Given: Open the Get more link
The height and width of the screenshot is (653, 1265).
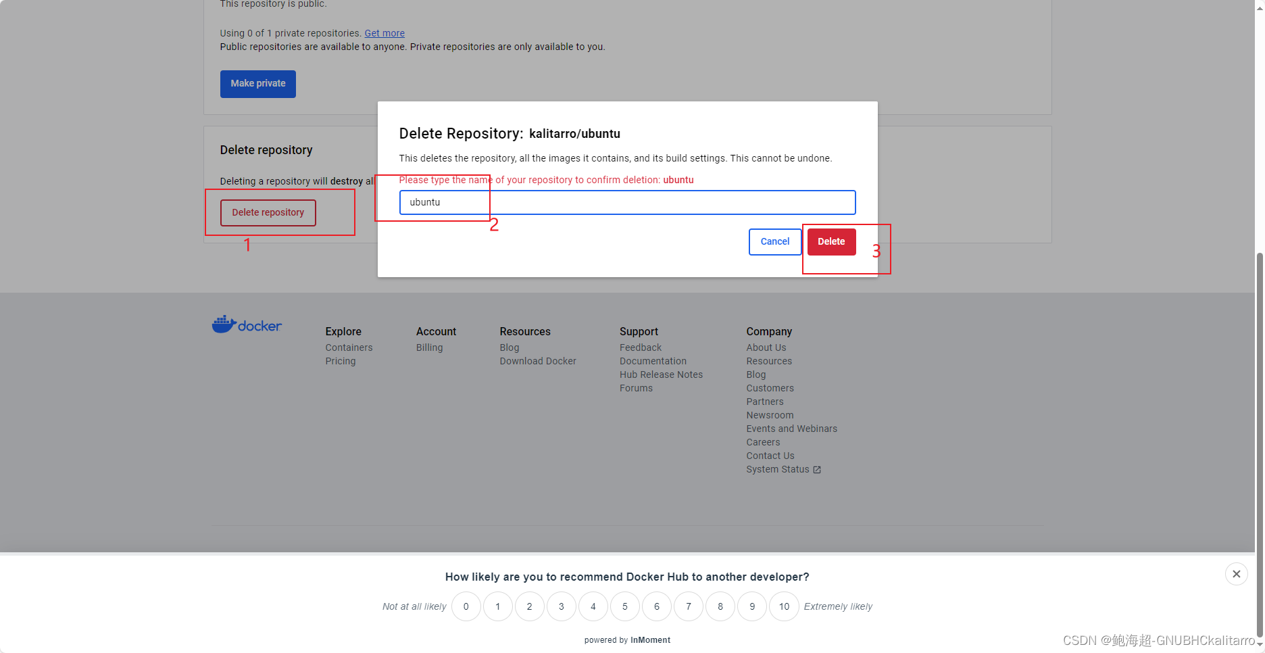Looking at the screenshot, I should coord(385,33).
